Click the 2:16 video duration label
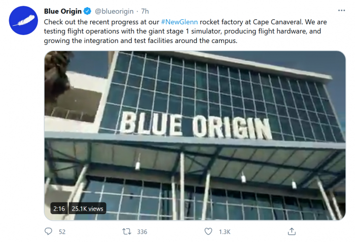Image resolution: width=355 pixels, height=242 pixels. (x=58, y=209)
